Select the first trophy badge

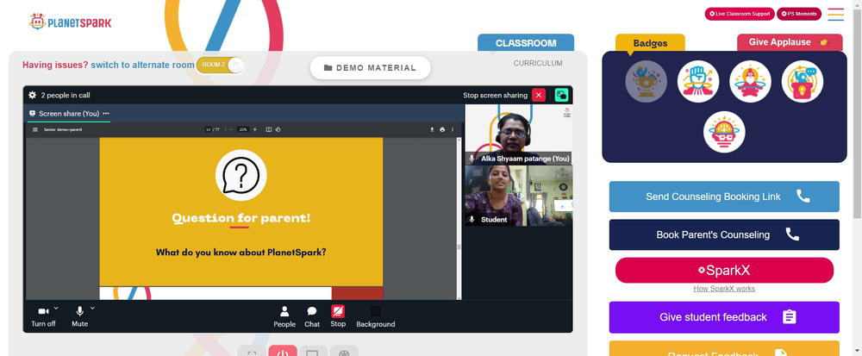(x=646, y=81)
